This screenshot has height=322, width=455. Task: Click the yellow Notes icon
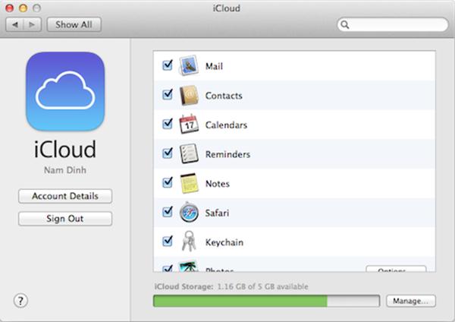pos(189,183)
